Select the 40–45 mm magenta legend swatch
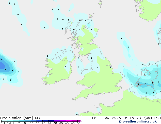Viewport: 161px width, 124px height. pos(69,121)
